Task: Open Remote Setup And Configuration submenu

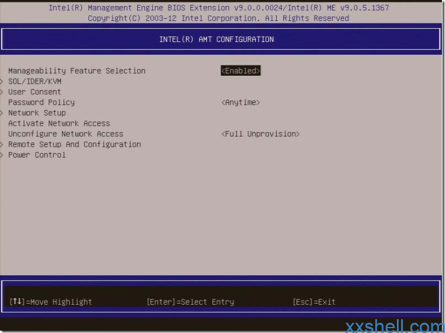Action: (x=75, y=144)
